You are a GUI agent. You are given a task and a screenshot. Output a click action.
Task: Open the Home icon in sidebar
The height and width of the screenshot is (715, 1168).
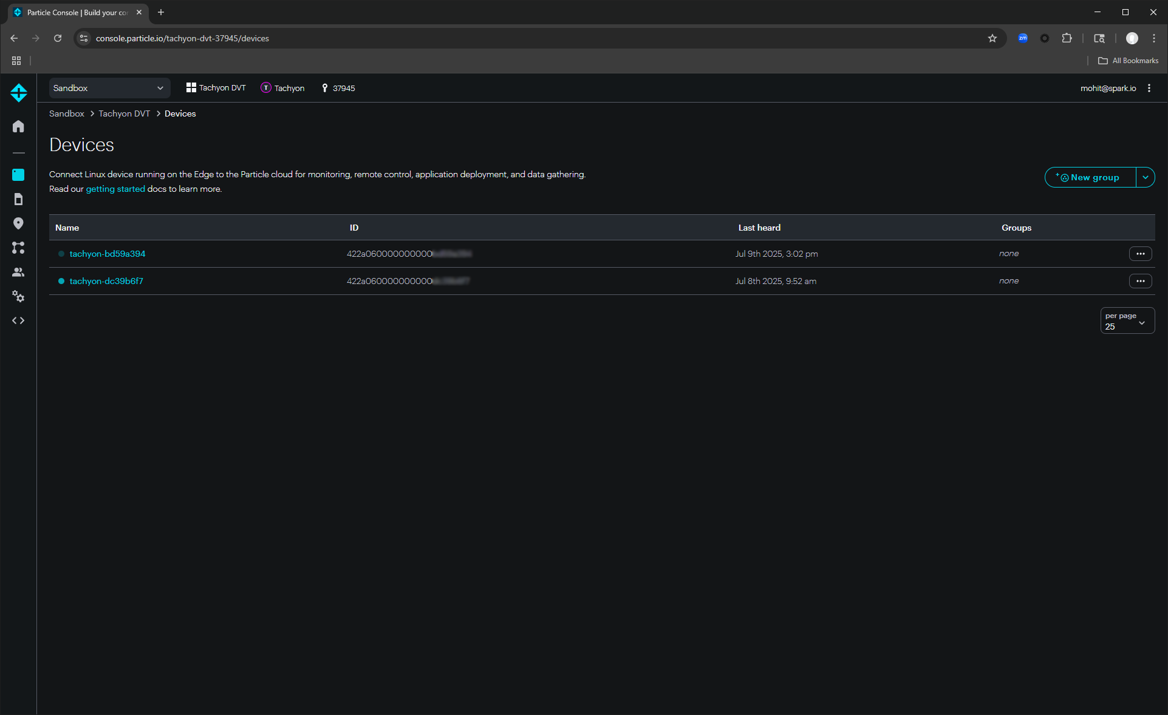coord(18,126)
